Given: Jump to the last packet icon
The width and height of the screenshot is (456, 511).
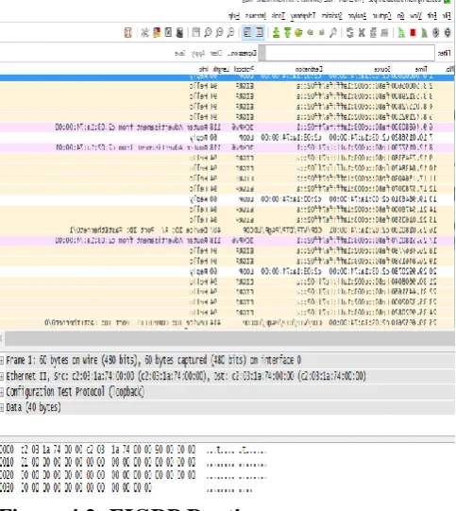Looking at the screenshot, I should coord(276,33).
